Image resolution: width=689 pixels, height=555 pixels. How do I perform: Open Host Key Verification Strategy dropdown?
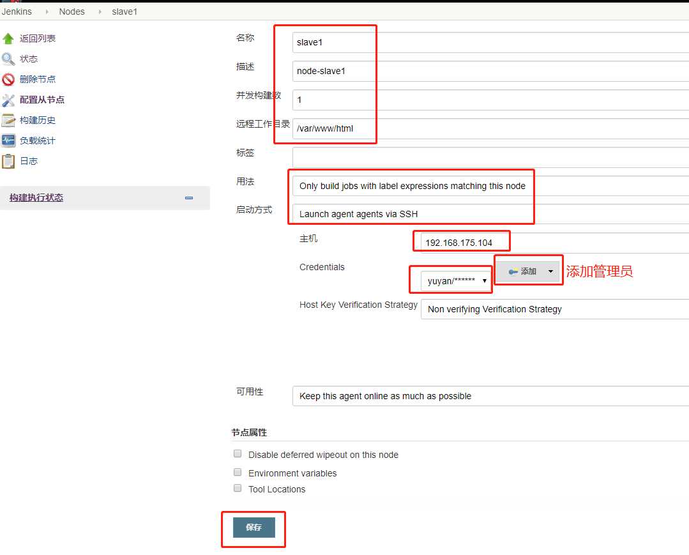[x=554, y=309]
